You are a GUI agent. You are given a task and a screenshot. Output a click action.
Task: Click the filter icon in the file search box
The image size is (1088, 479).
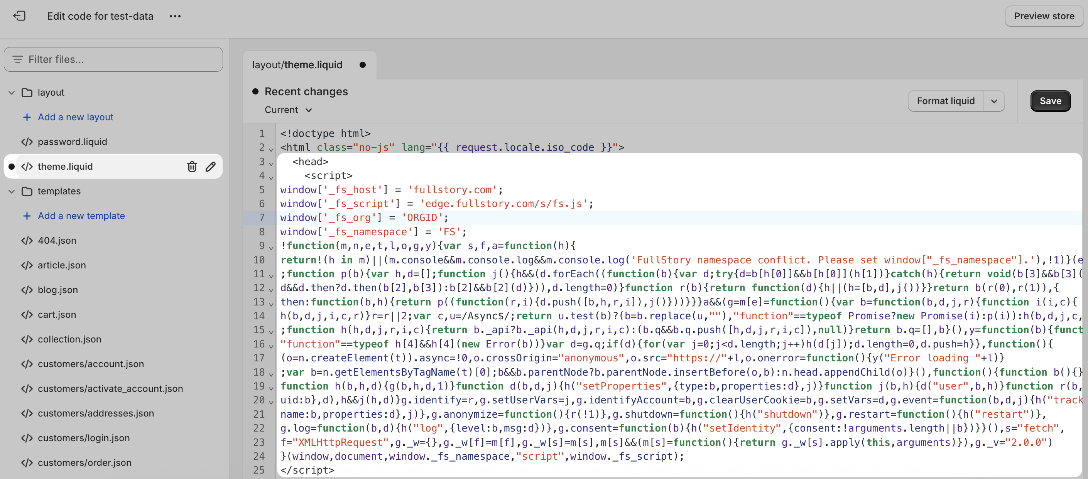coord(18,59)
